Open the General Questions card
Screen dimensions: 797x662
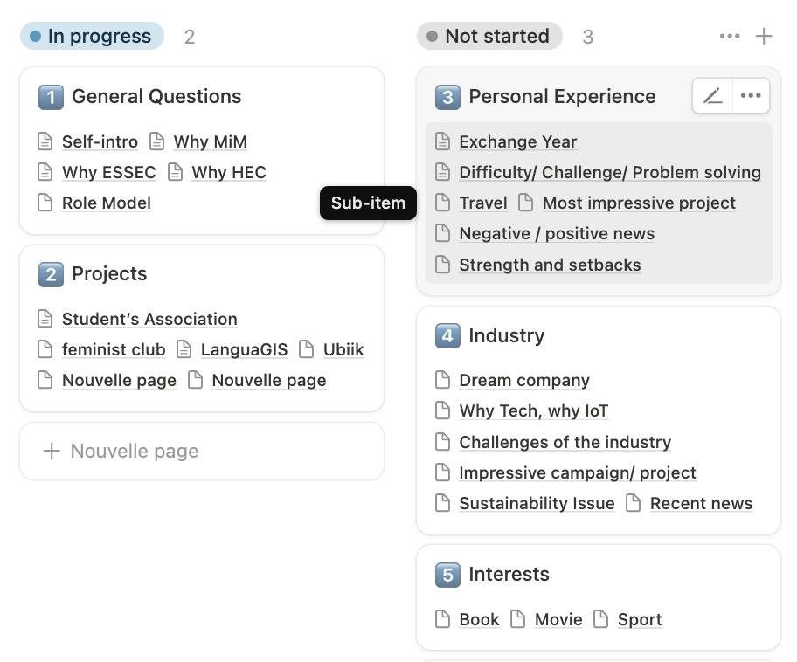[156, 96]
